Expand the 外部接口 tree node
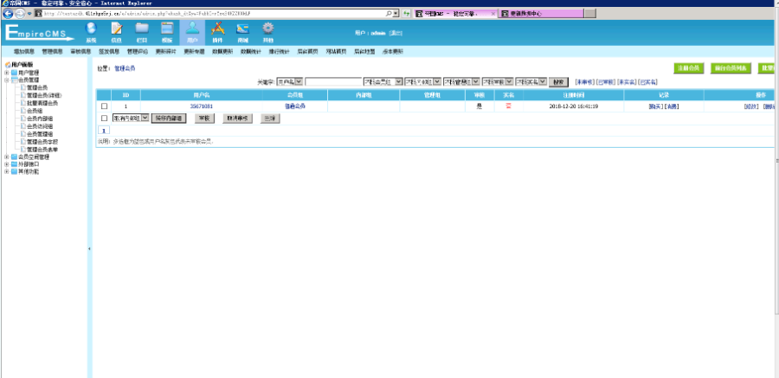The width and height of the screenshot is (779, 378). tap(6, 164)
